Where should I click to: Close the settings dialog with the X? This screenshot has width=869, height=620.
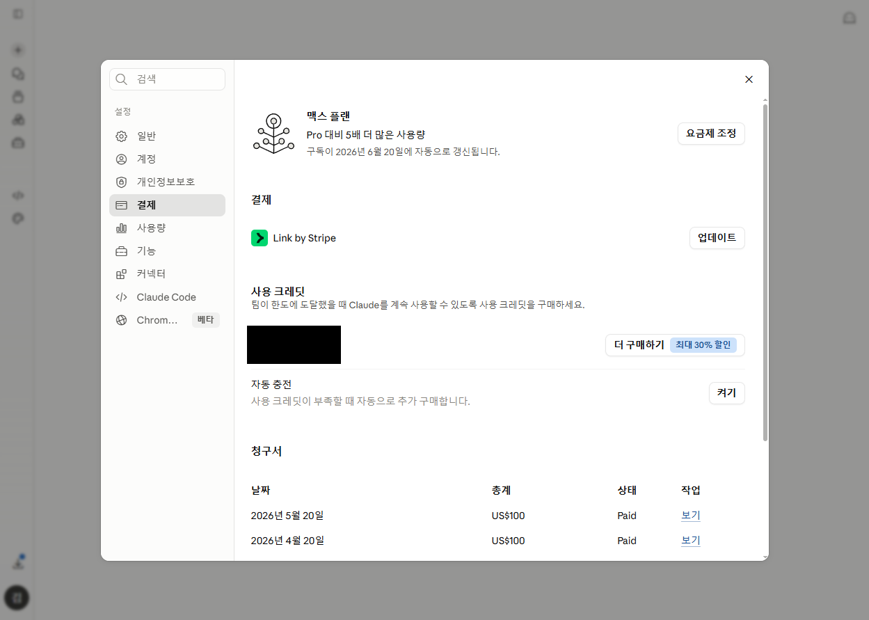749,79
